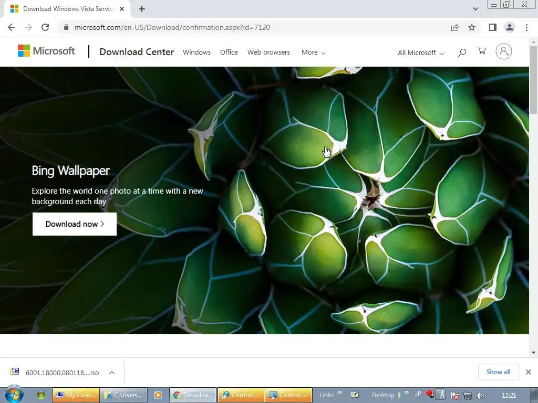Go to Download Center home
Screen dimensions: 538x403
[137, 52]
